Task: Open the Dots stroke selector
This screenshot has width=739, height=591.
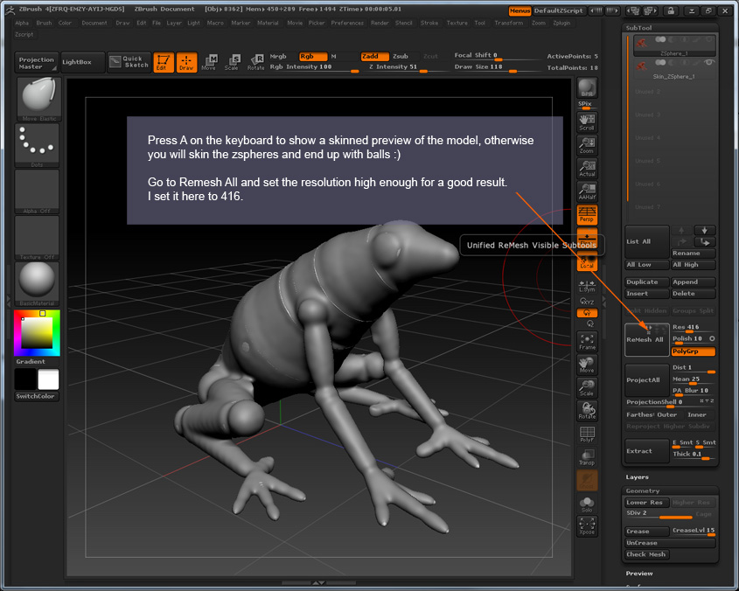Action: coord(37,146)
